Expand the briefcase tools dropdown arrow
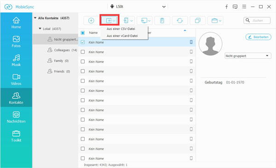 pos(220,21)
